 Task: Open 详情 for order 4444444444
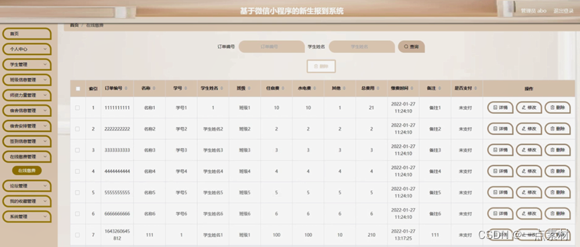500,171
